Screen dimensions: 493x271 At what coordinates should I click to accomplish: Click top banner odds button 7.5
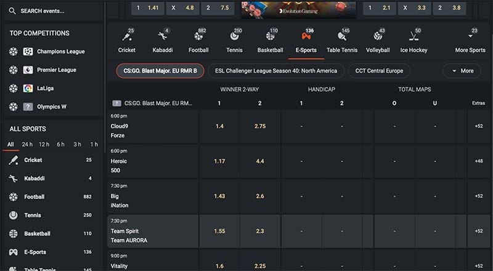(218, 8)
